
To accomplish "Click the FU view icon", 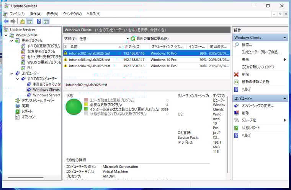I will click(x=23, y=68).
